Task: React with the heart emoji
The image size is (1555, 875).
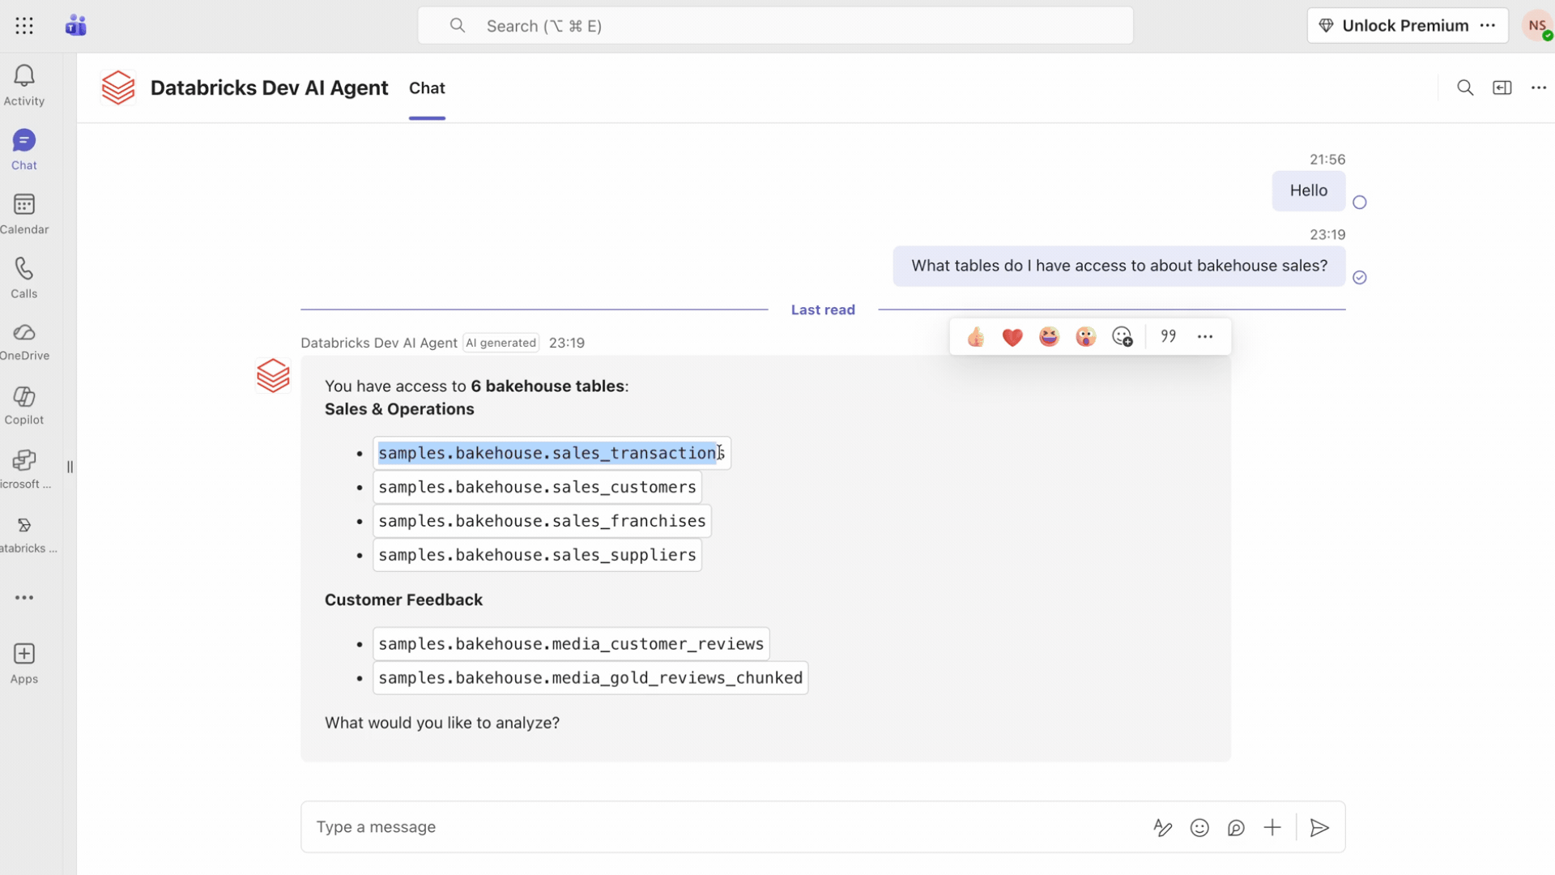Action: [x=1012, y=337]
